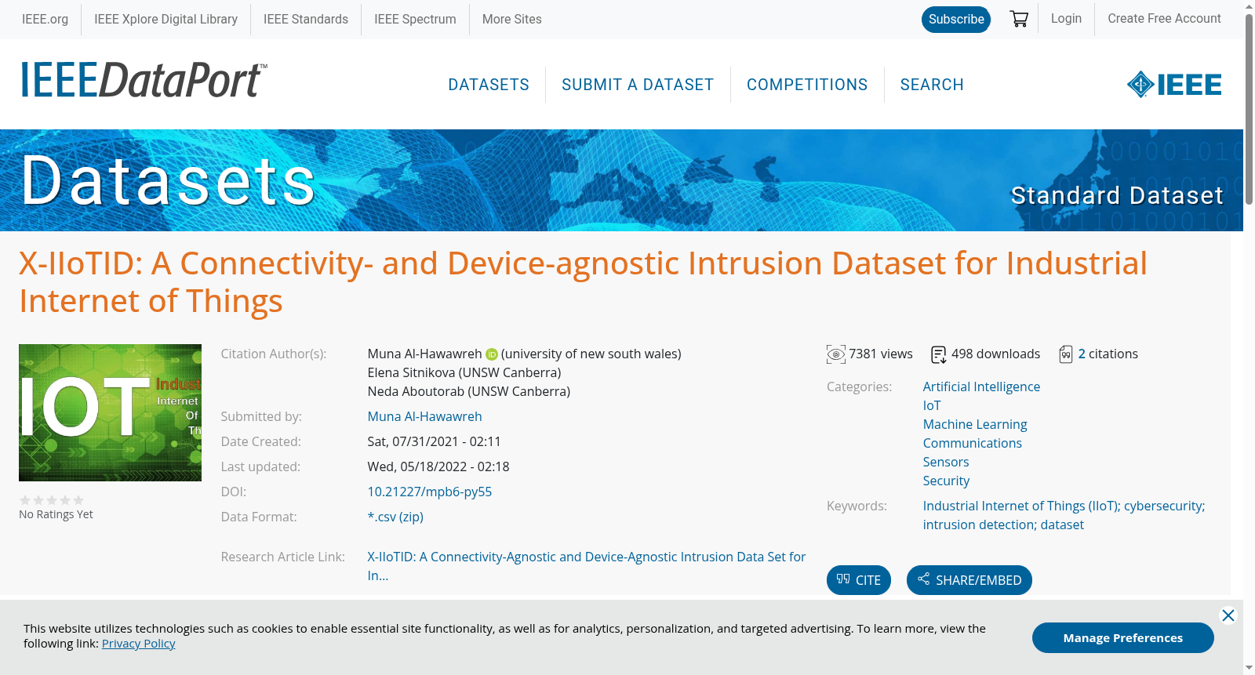Screen dimensions: 1255x675
Task: Click Manage Preferences button
Action: (x=1123, y=638)
